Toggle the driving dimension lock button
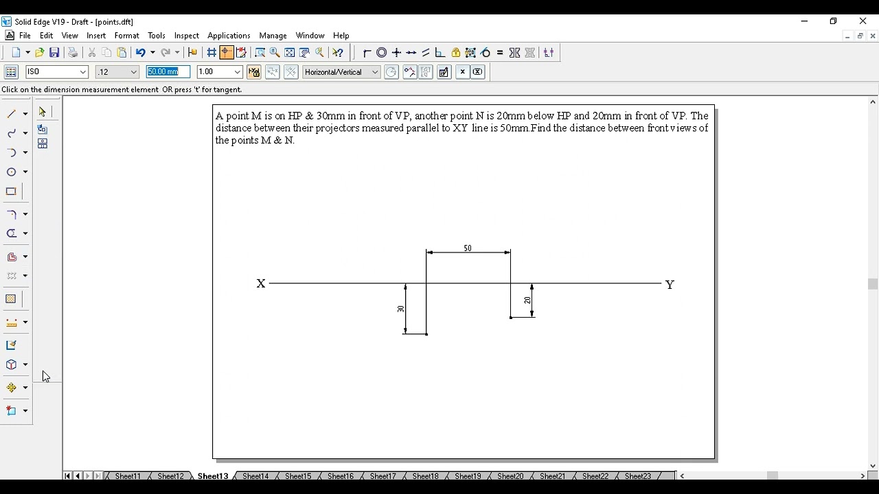The height and width of the screenshot is (494, 879). point(254,72)
